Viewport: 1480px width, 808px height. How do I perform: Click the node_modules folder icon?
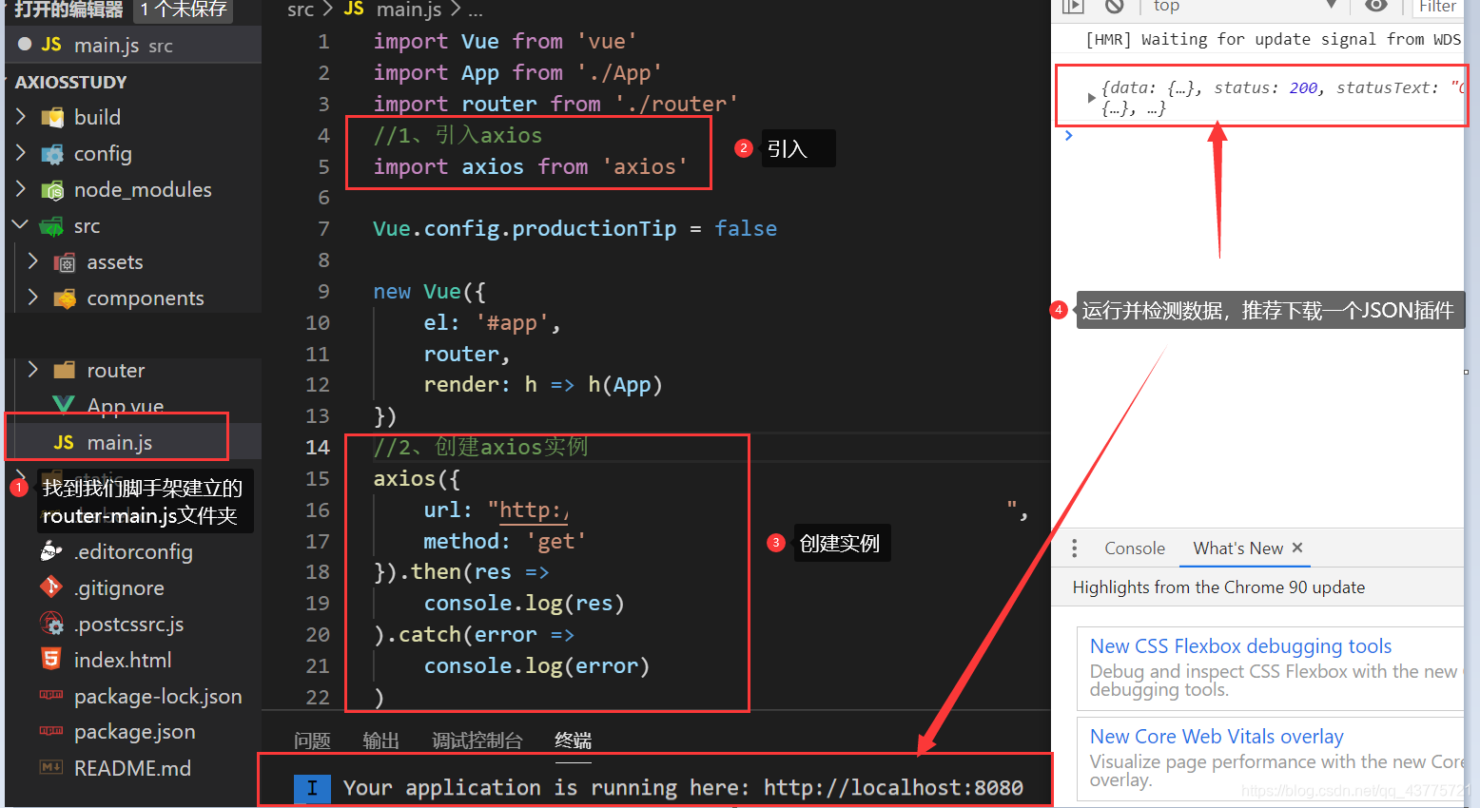pos(52,190)
